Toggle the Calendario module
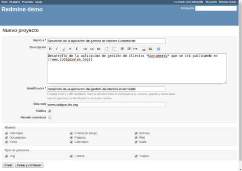This screenshot has height=171, width=242. click(x=71, y=142)
